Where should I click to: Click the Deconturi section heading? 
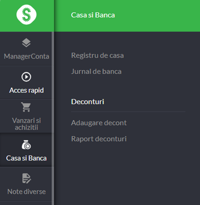tap(88, 101)
